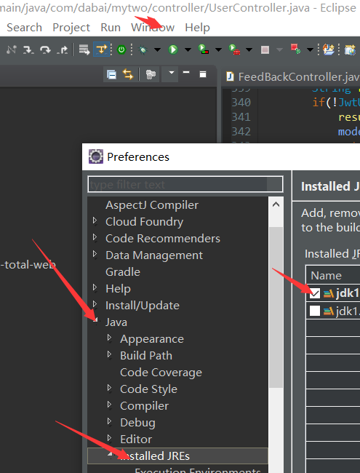Open the Run menu

pos(111,28)
